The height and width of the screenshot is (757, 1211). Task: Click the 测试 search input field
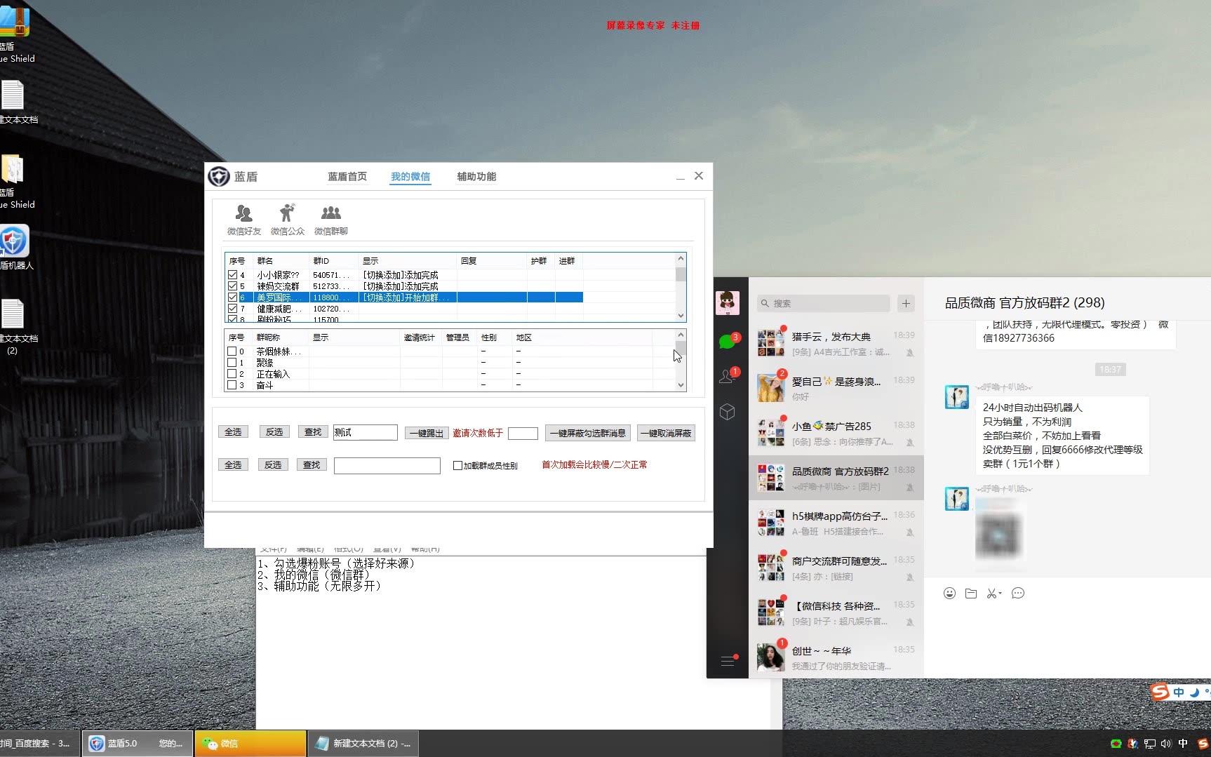click(x=365, y=432)
